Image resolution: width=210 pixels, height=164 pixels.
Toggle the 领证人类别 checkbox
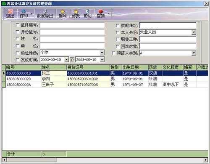tap(113, 53)
